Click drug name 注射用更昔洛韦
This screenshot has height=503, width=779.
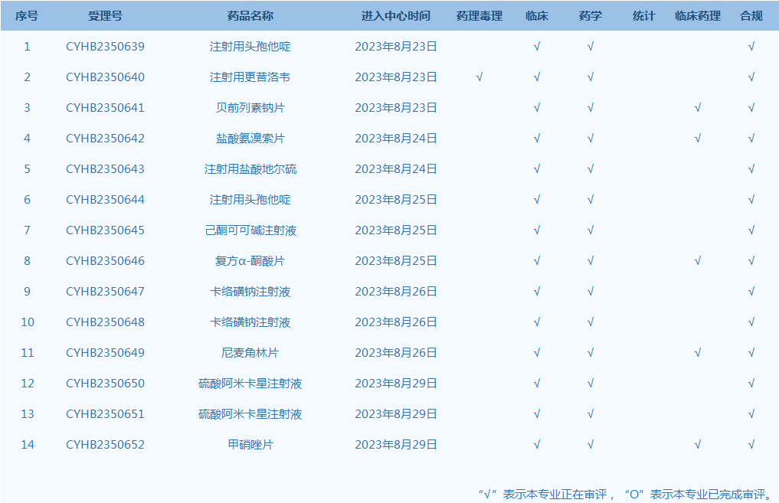click(x=250, y=77)
